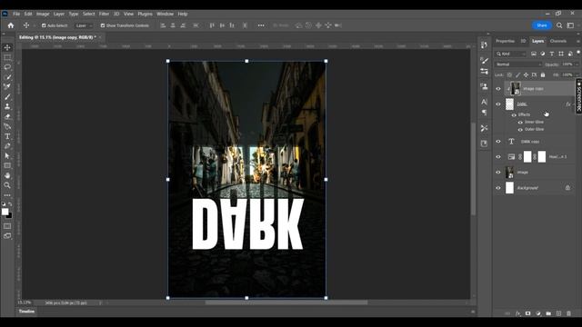Select the Move tool in the toolbox
This screenshot has width=582, height=327.
point(7,47)
